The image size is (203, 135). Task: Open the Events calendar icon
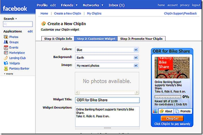pos(6,48)
